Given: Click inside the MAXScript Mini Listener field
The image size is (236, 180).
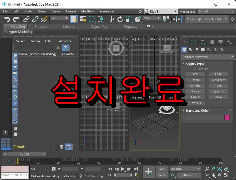Looking at the screenshot, I should (x=14, y=175).
